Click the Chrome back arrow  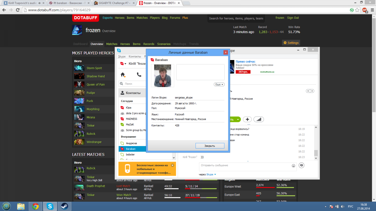coord(4,10)
